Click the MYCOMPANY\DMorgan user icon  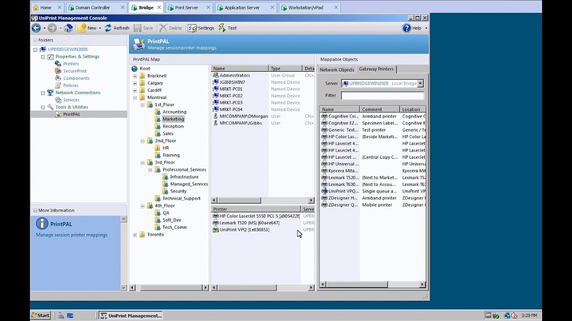216,116
